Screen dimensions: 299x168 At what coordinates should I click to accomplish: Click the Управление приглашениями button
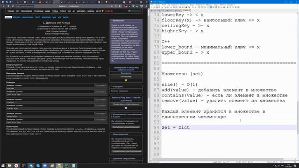[x=127, y=151]
